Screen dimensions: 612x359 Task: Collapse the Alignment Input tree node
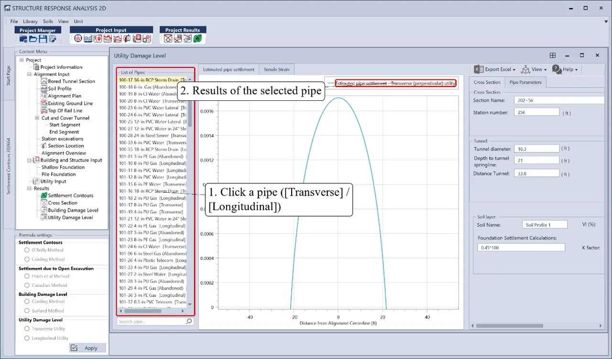coord(30,74)
